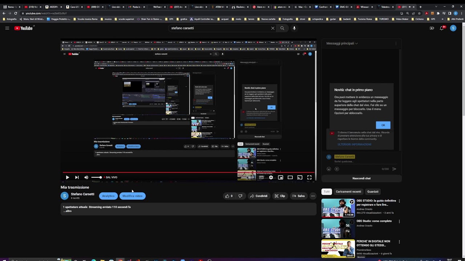Open the live chat three-dot menu

point(396,43)
